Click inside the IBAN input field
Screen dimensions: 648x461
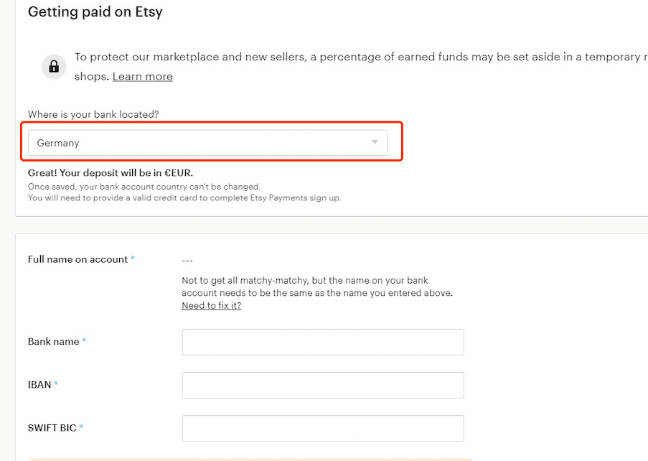click(322, 385)
